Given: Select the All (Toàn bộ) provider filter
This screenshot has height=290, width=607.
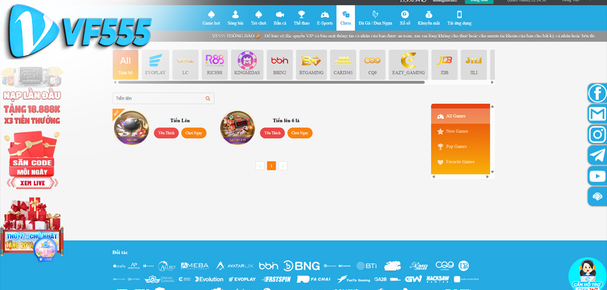Looking at the screenshot, I should 126,65.
